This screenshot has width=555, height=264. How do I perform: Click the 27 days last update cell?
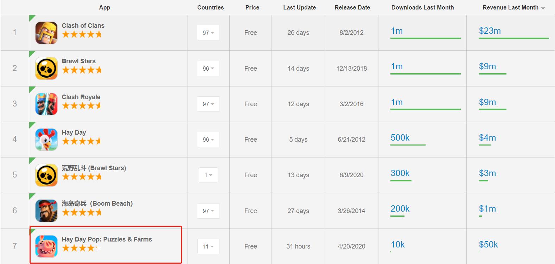click(298, 211)
